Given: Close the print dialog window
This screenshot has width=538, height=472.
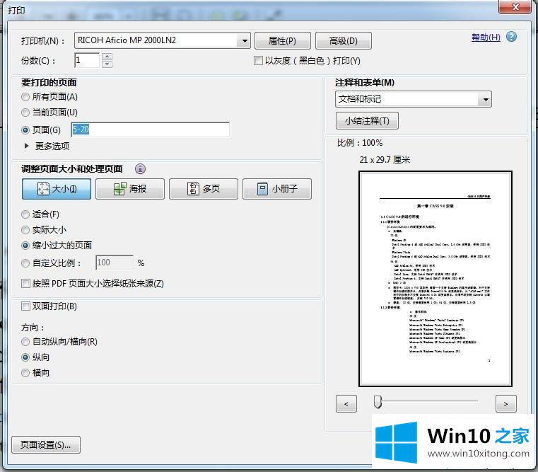Looking at the screenshot, I should coord(515,6).
